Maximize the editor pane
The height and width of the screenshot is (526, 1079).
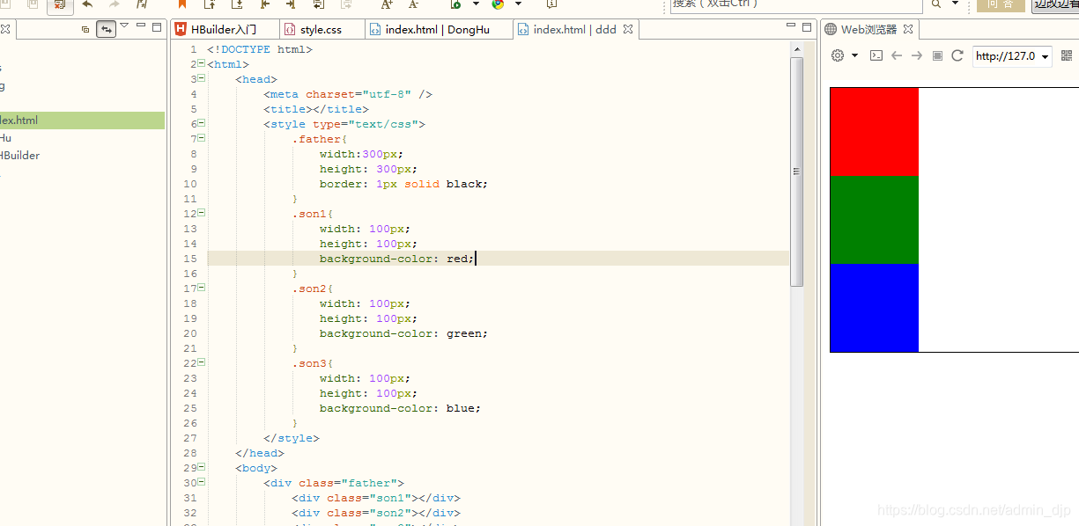pyautogui.click(x=807, y=26)
